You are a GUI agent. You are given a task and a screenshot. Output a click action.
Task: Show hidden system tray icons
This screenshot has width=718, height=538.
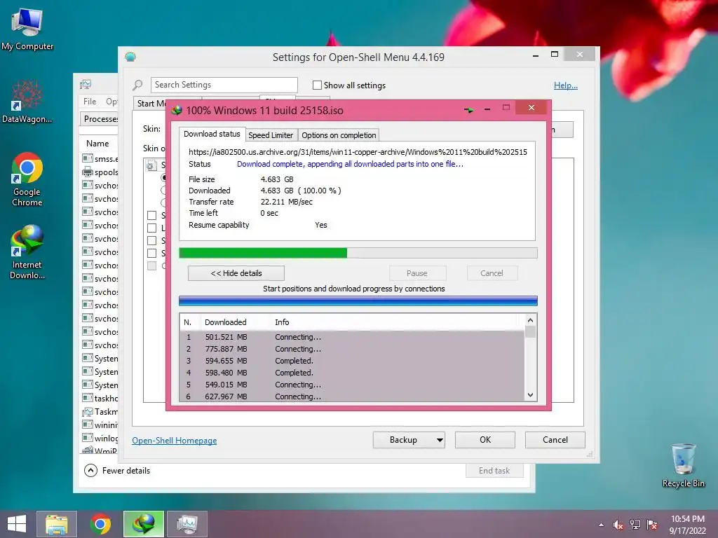(601, 525)
